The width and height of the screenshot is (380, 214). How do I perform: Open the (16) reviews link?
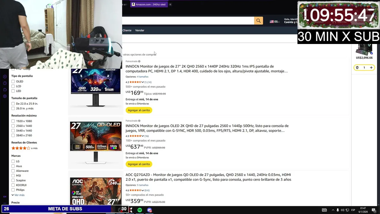pyautogui.click(x=146, y=136)
